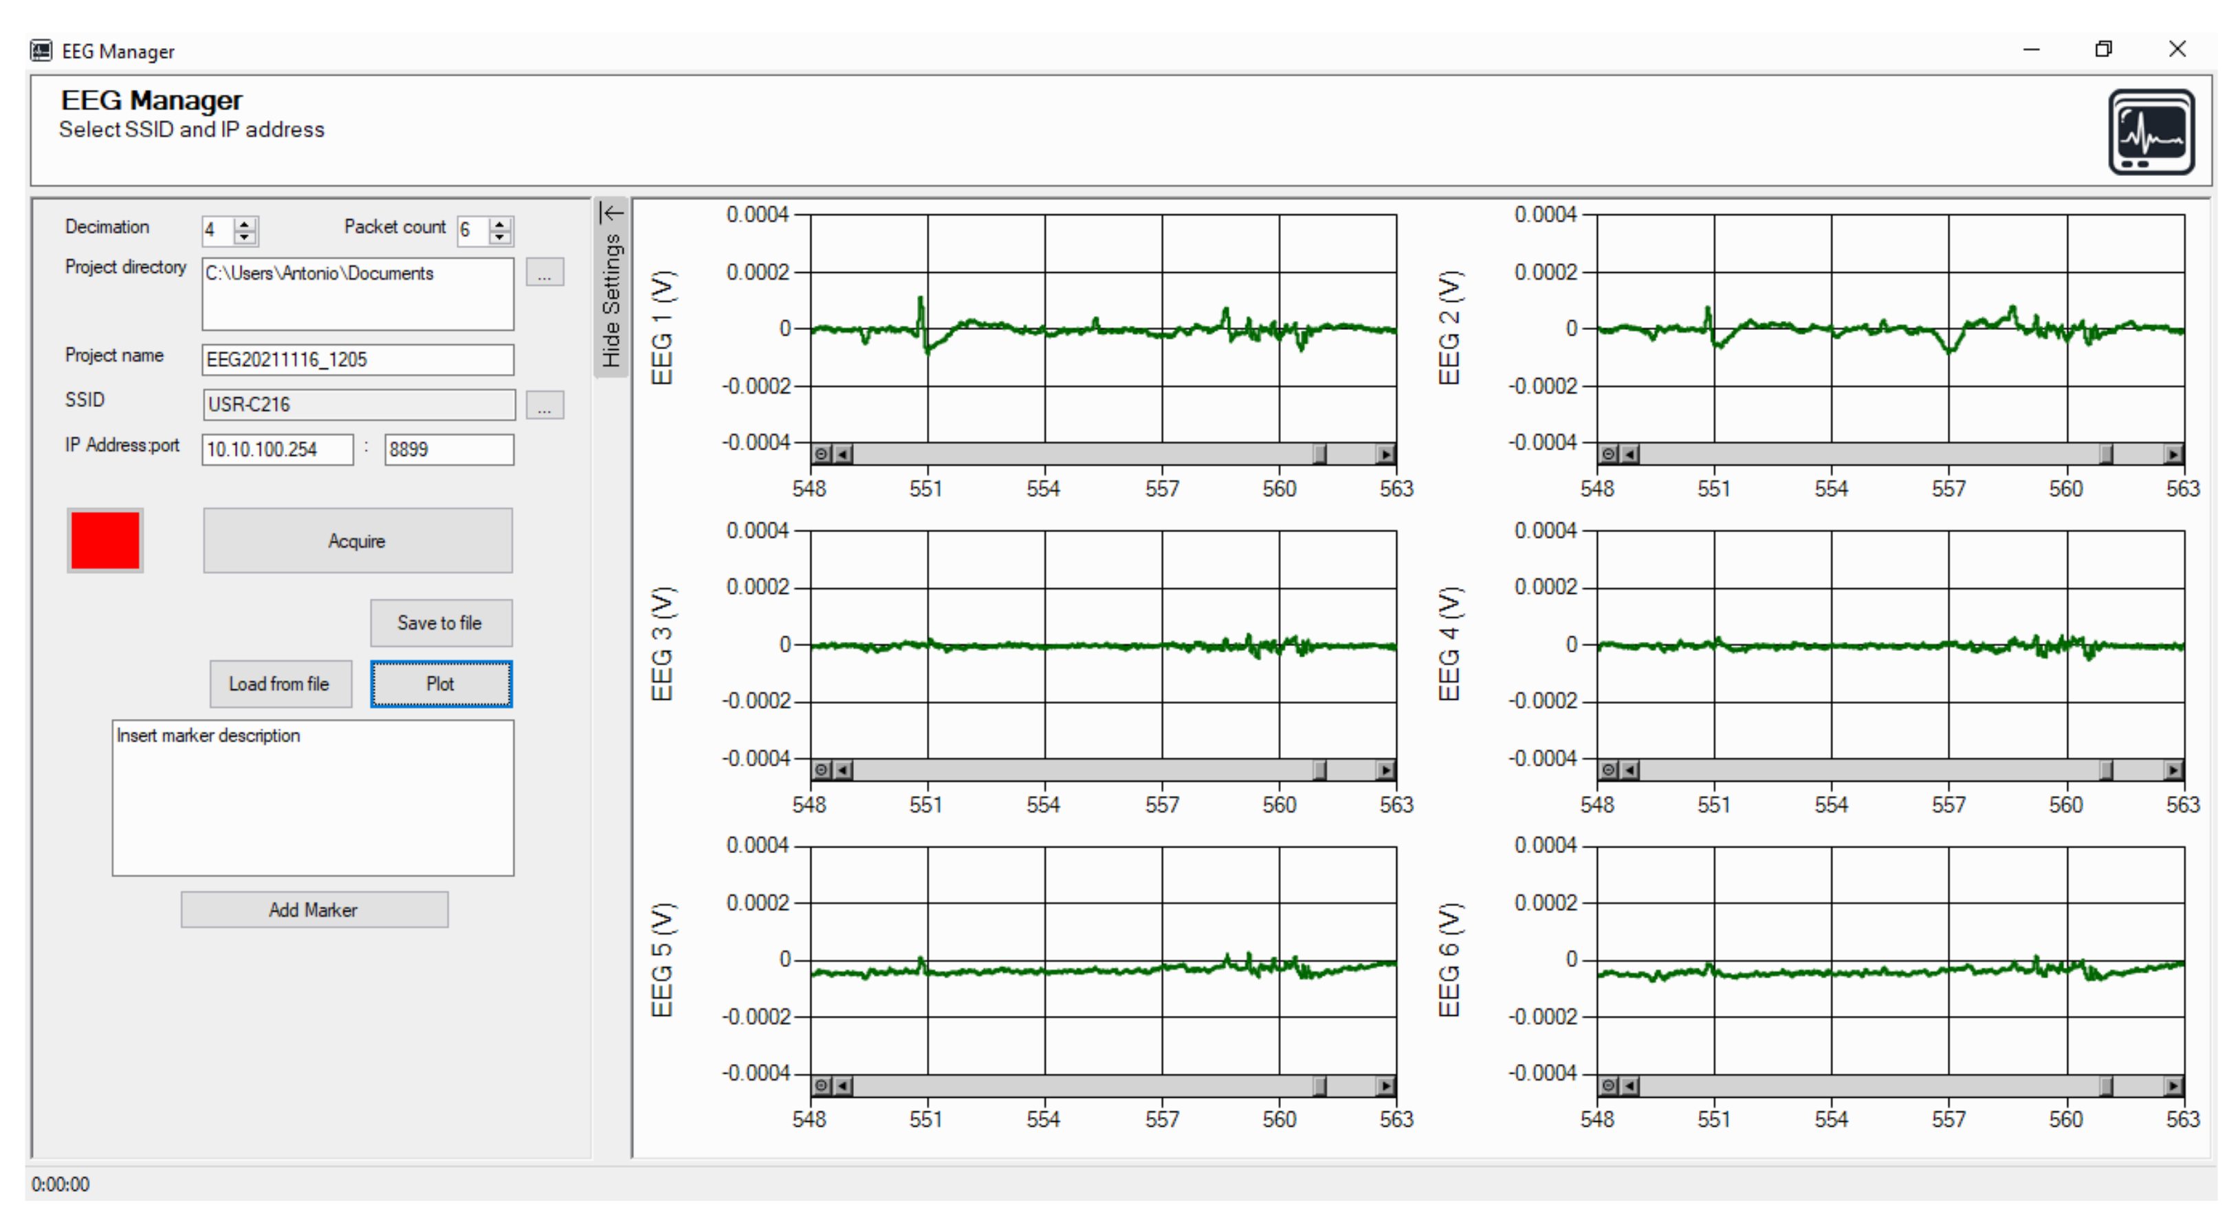2240x1229 pixels.
Task: Start recording with the Acquire button
Action: tap(358, 541)
